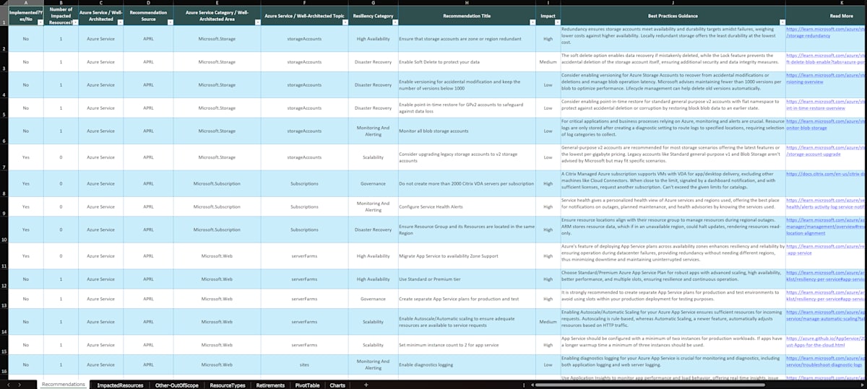Image resolution: width=867 pixels, height=389 pixels.
Task: Select column J header
Action: pyautogui.click(x=673, y=3)
